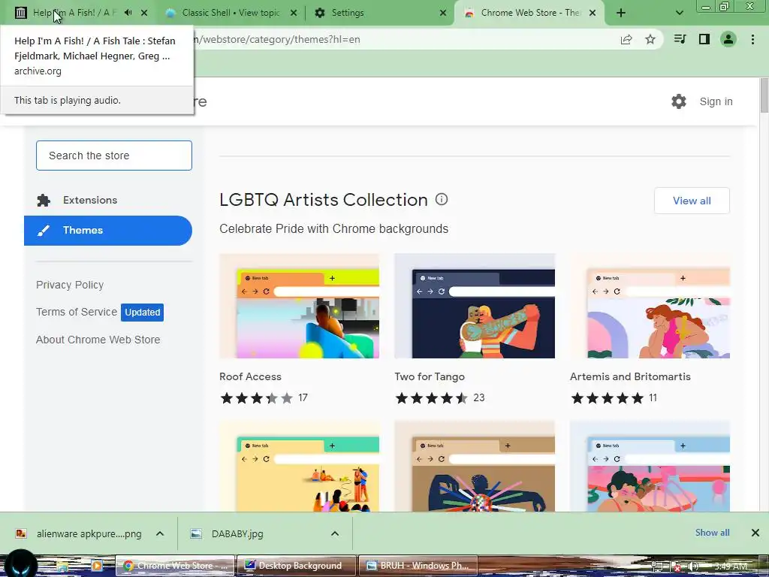Open the Two for Tango thumbnail
Viewport: 769px width, 577px height.
475,306
